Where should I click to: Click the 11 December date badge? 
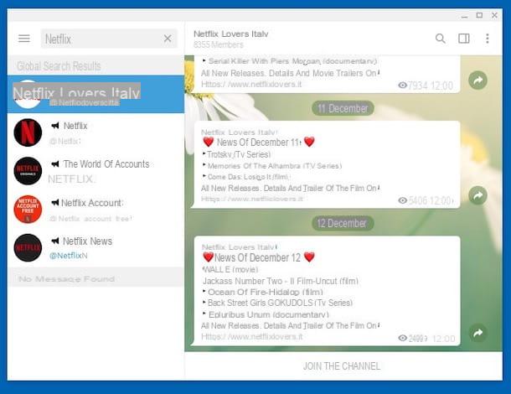tap(343, 108)
